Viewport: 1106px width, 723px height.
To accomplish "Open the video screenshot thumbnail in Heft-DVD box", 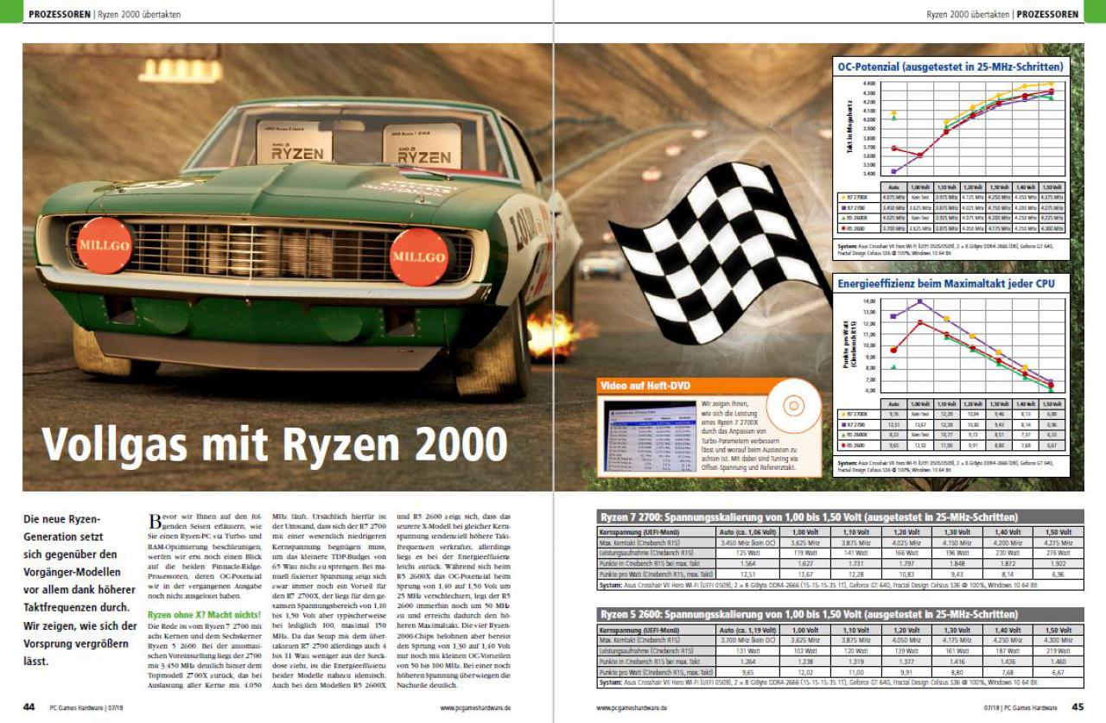I will (x=650, y=438).
